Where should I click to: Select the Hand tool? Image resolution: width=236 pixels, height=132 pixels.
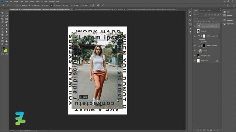coord(7,41)
